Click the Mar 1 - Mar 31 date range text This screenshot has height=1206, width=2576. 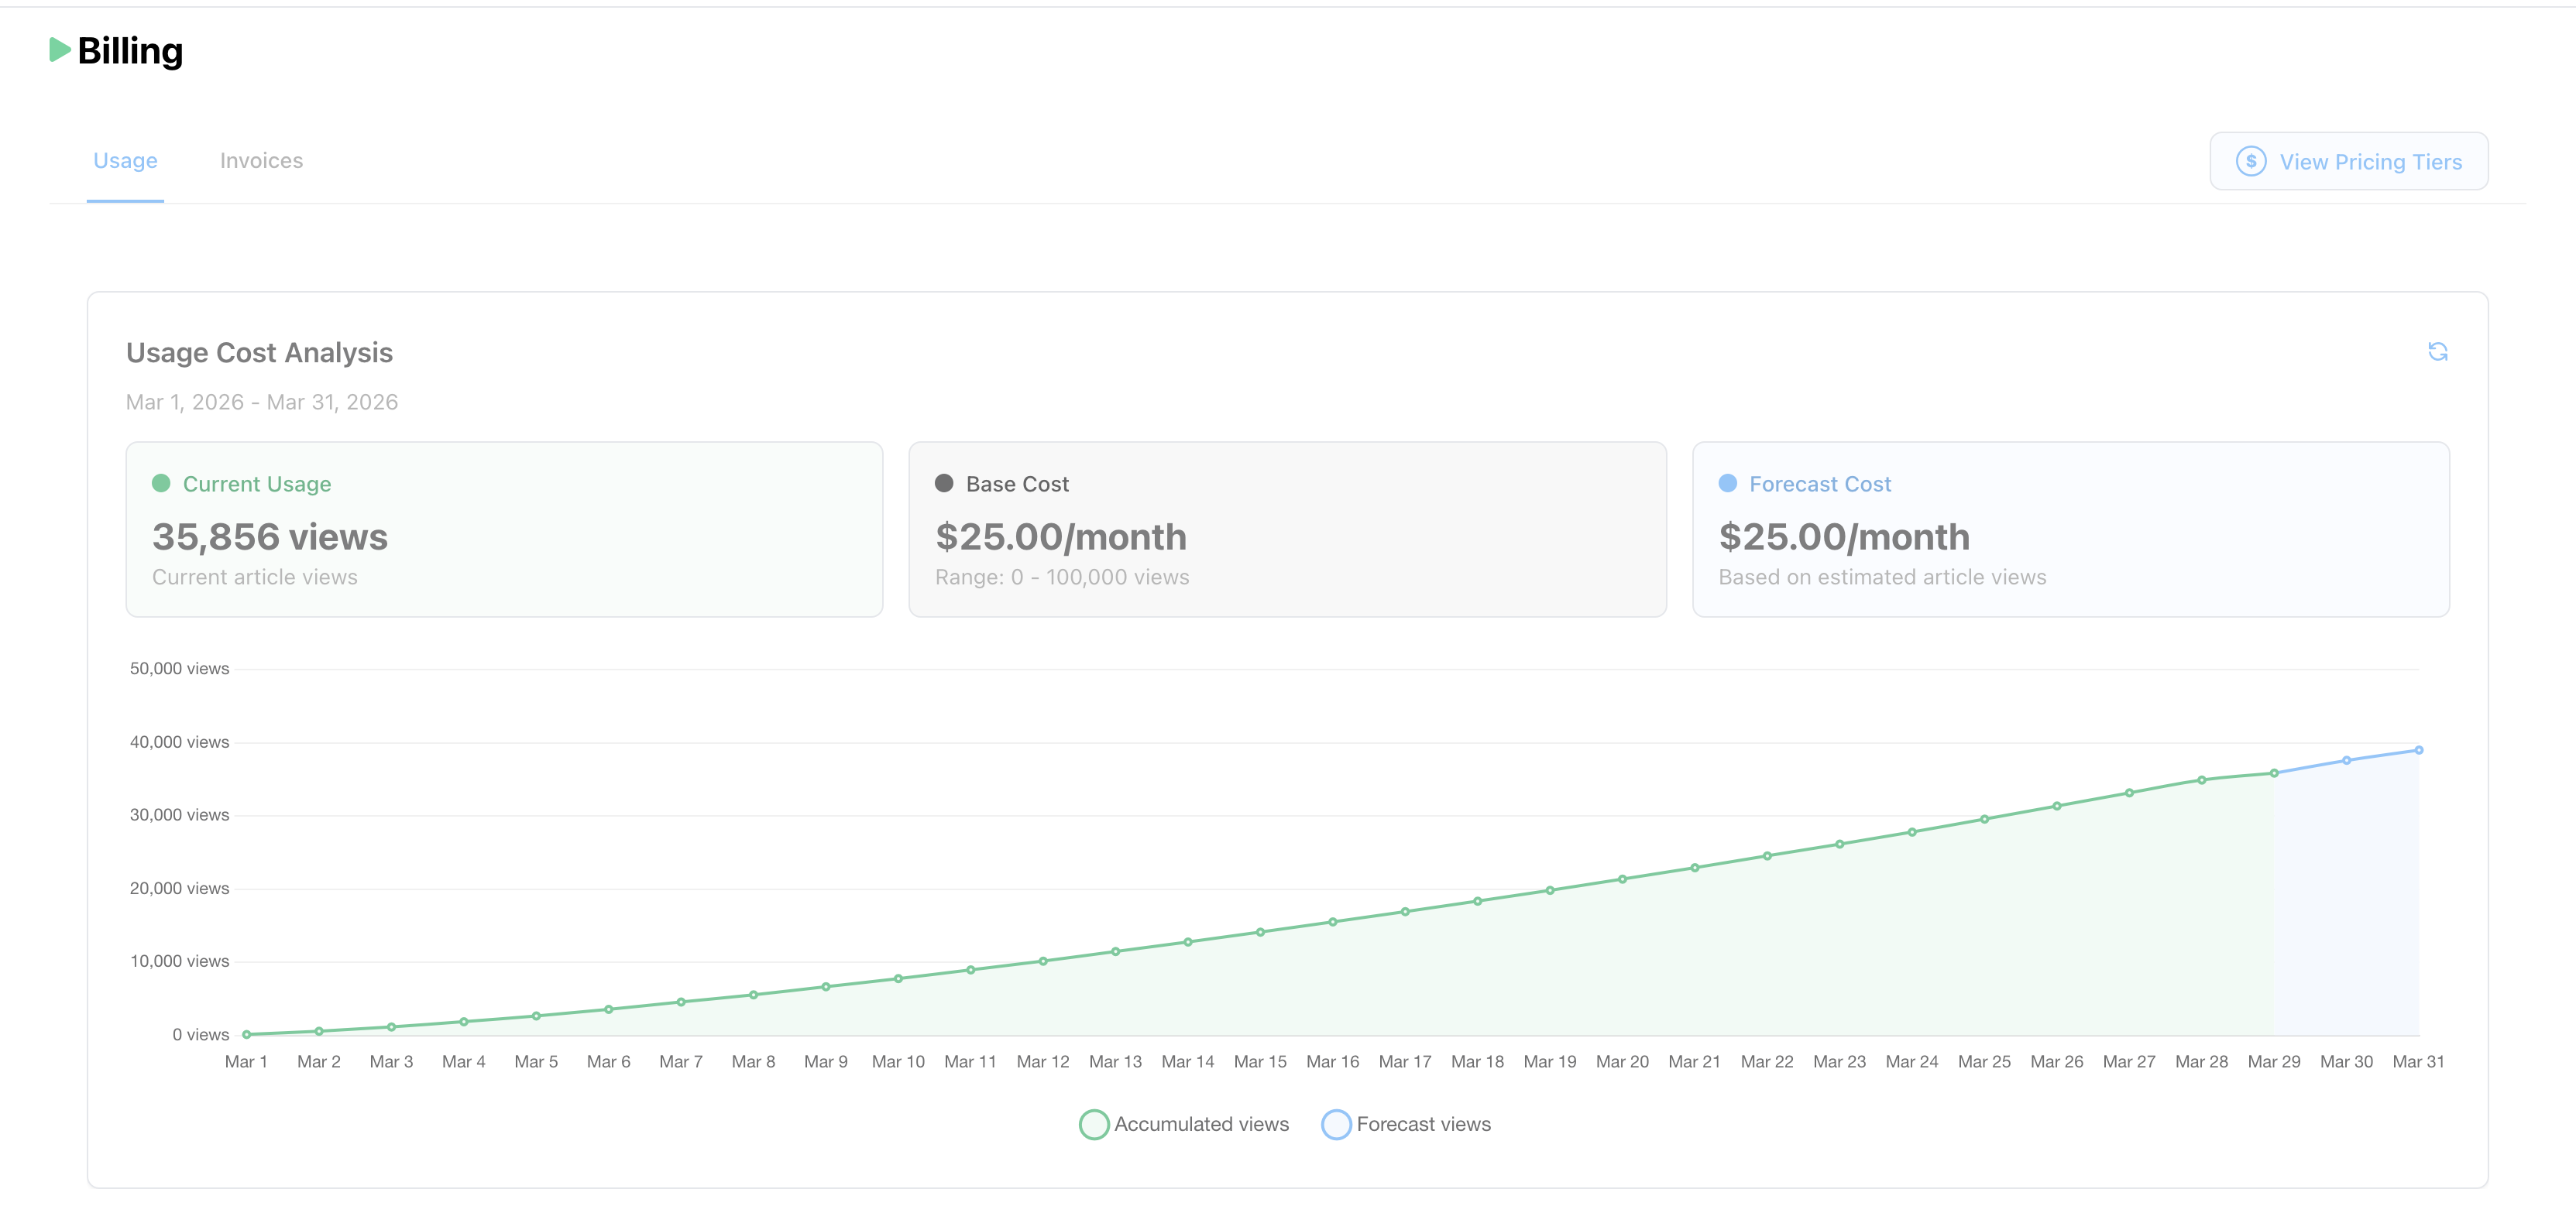click(x=261, y=402)
